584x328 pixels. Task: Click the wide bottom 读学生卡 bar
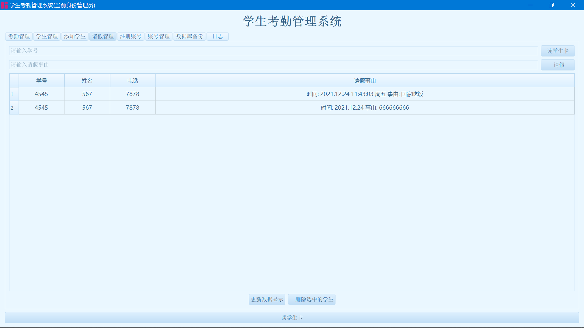click(292, 318)
